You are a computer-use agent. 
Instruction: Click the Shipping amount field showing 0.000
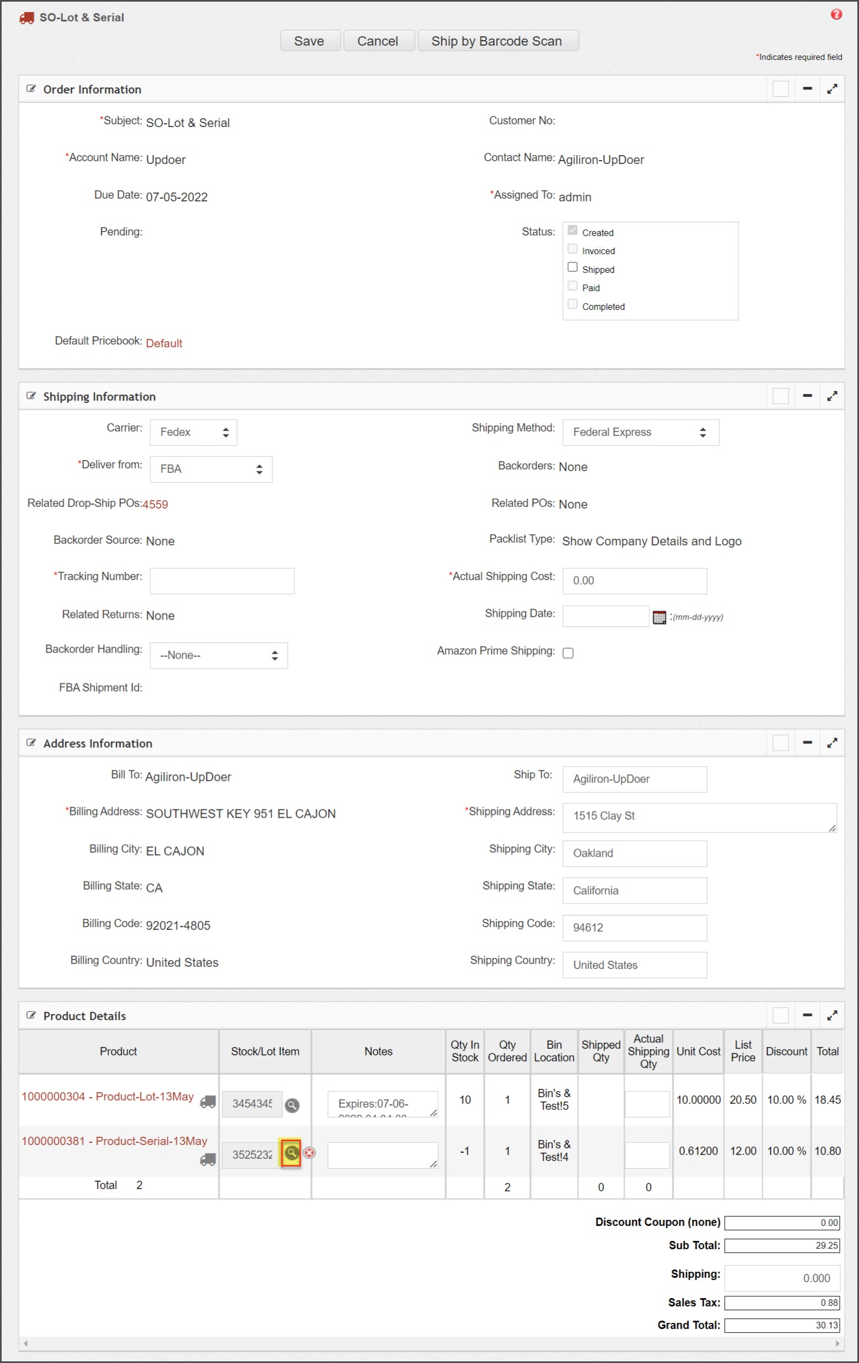[x=782, y=1278]
